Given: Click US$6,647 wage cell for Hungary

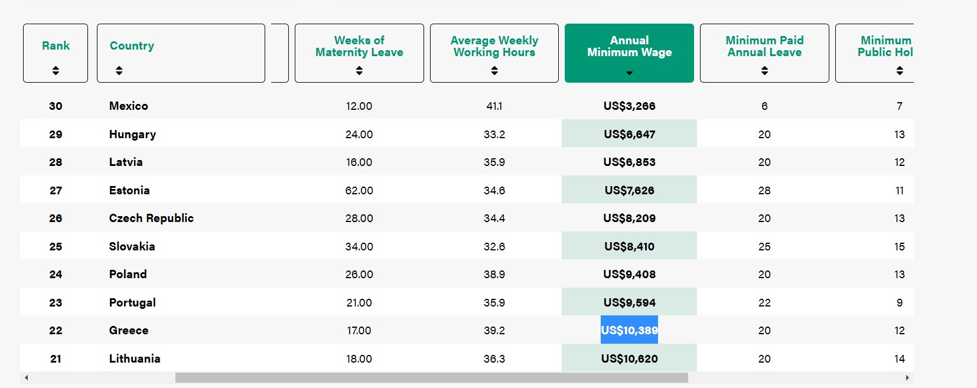Looking at the screenshot, I should tap(629, 134).
